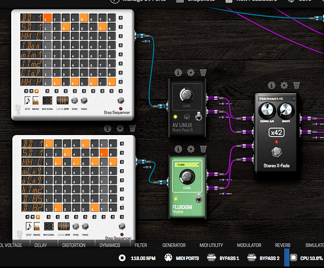
Task: Open SWING selector on sequencer with D 82 row
Action: [37, 227]
